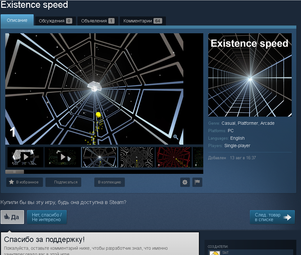Click the English language text
The image size is (301, 255).
pos(238,138)
